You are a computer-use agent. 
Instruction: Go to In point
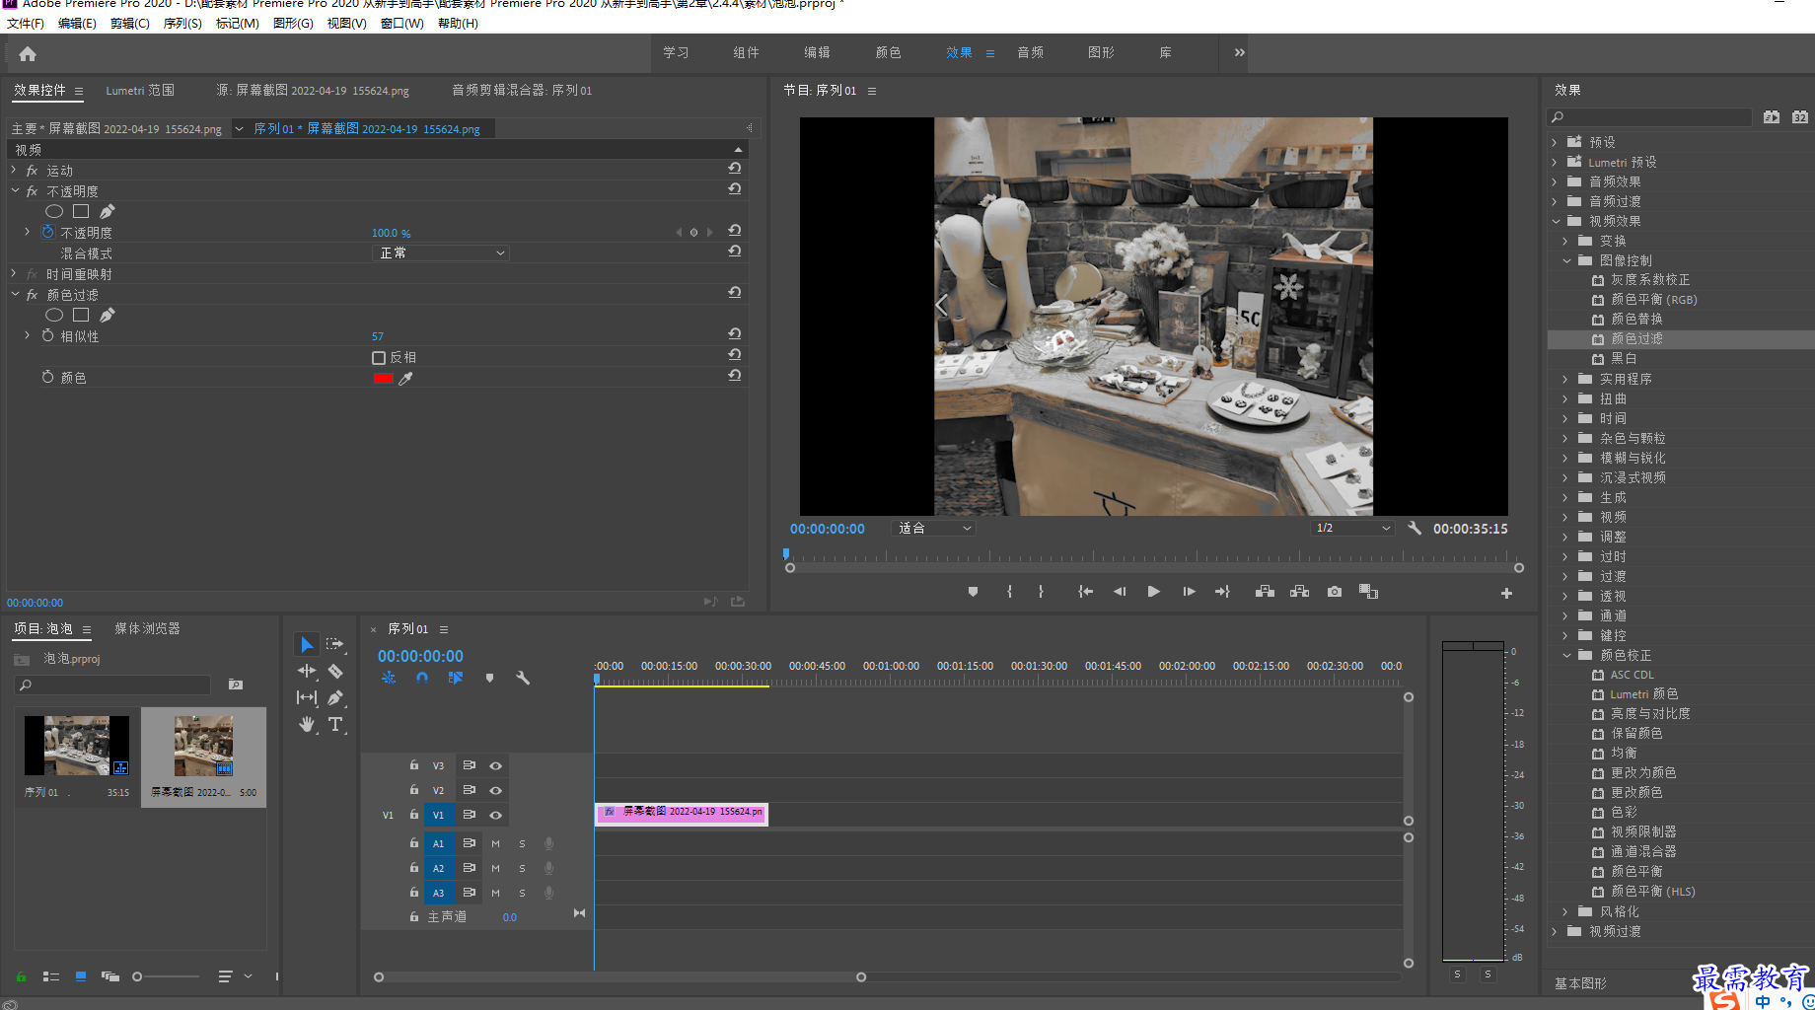pyautogui.click(x=1085, y=592)
